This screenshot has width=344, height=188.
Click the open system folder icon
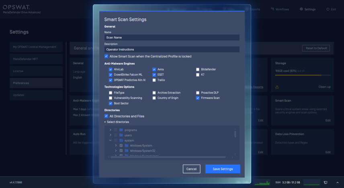pyautogui.click(x=121, y=140)
